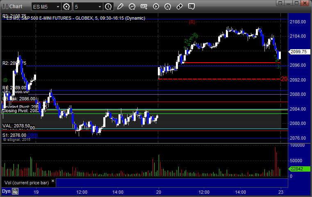Click the 2096.00 price axis label
Screen dimensions: 312x197
click(298, 65)
